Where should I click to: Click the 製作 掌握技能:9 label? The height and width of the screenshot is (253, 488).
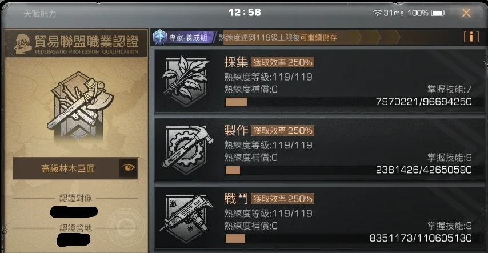[x=449, y=158]
